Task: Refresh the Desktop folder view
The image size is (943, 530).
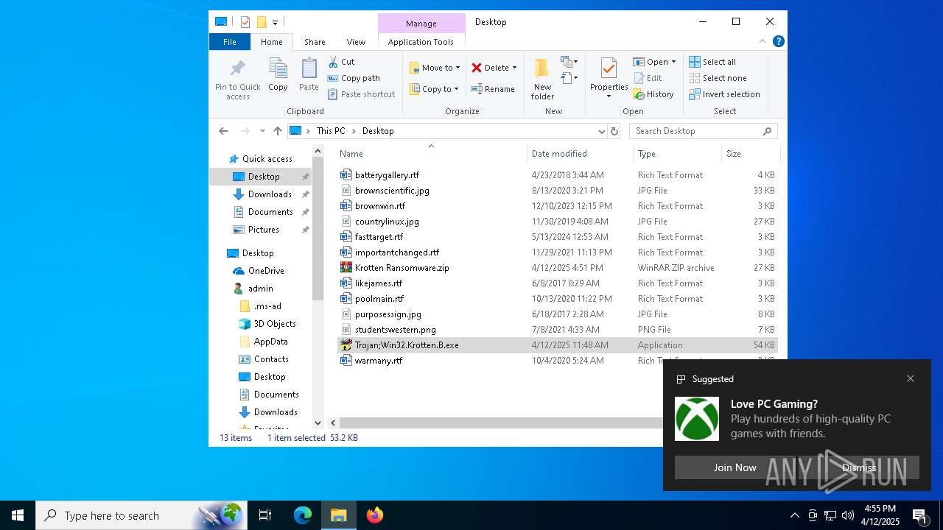Action: 614,131
